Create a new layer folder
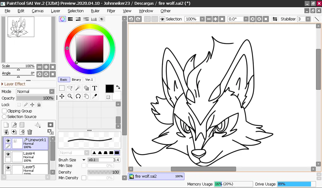The image size is (322, 188). pos(22,125)
